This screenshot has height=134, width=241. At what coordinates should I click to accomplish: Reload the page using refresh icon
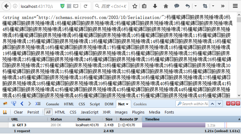point(85,6)
